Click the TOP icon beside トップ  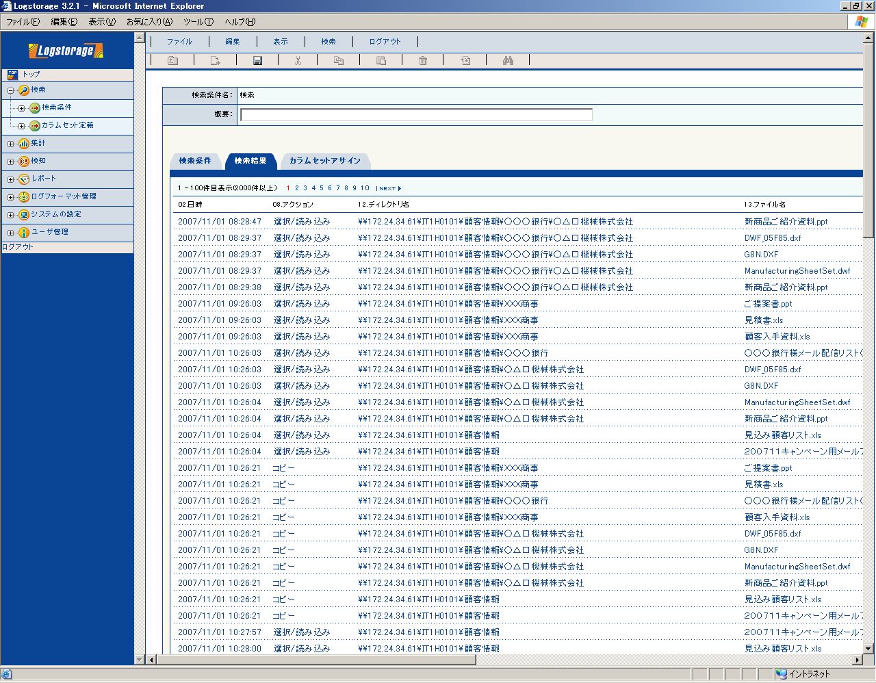coord(12,75)
